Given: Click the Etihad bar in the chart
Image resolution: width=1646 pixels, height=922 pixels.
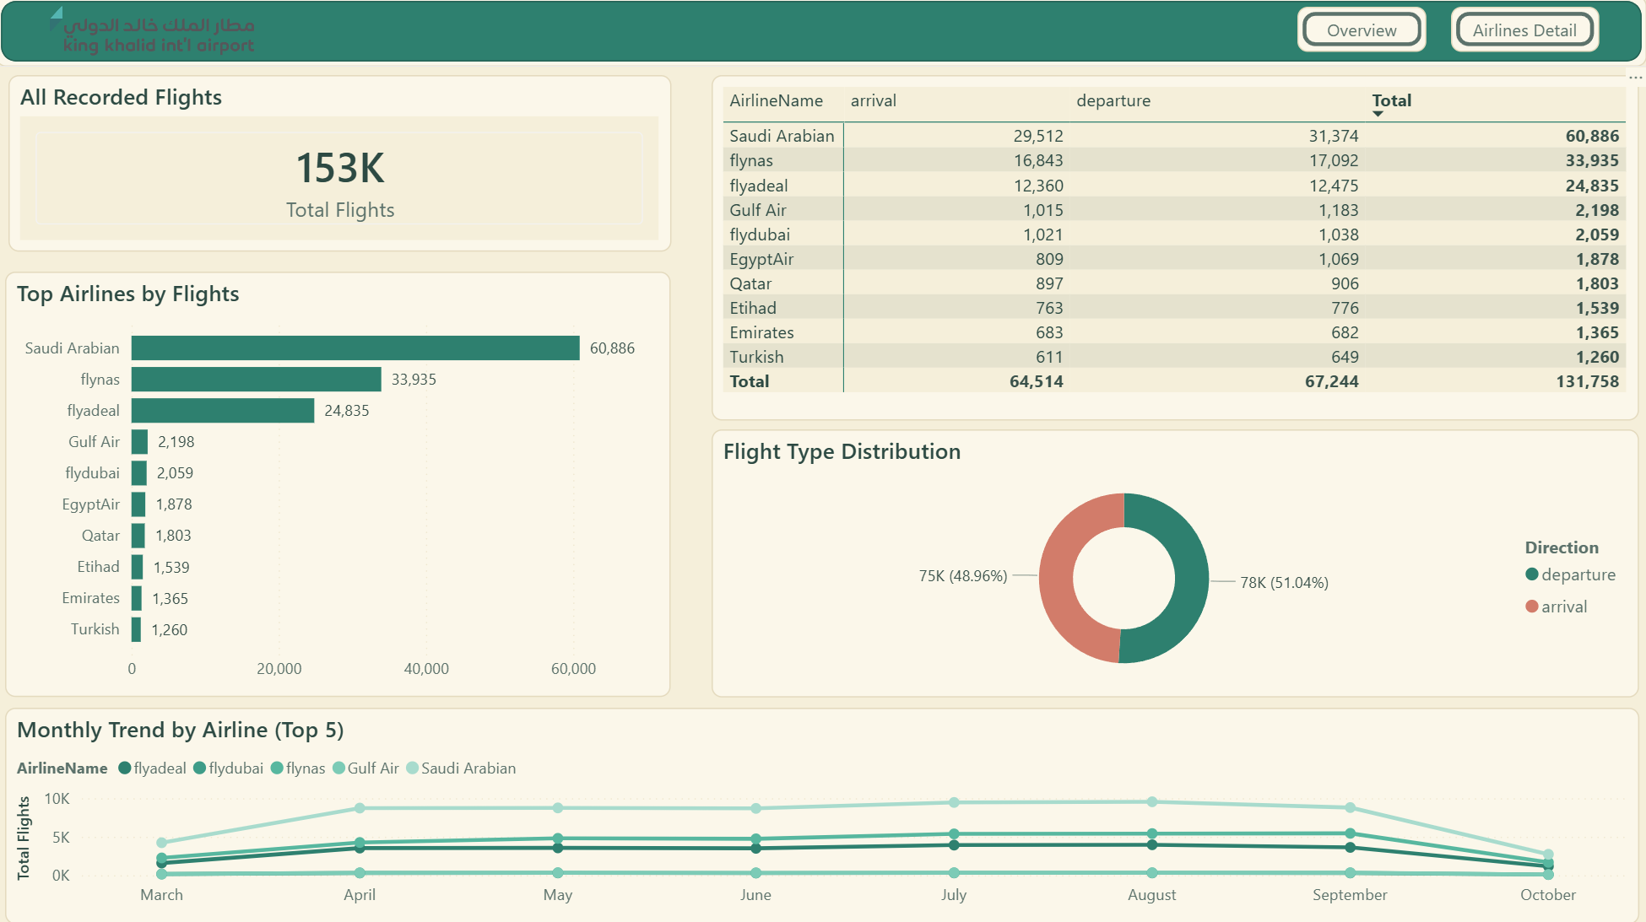Looking at the screenshot, I should coord(138,567).
